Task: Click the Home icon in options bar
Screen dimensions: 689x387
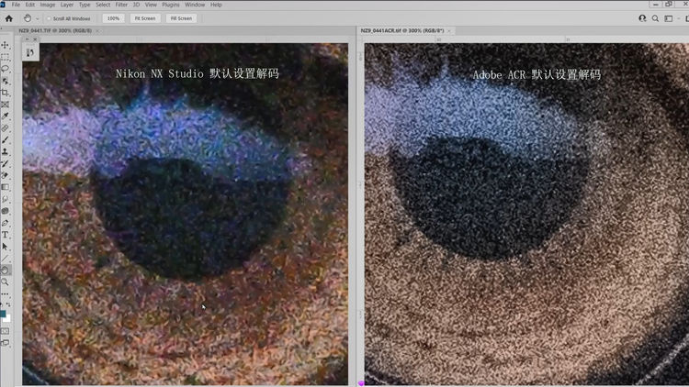Action: (x=9, y=17)
